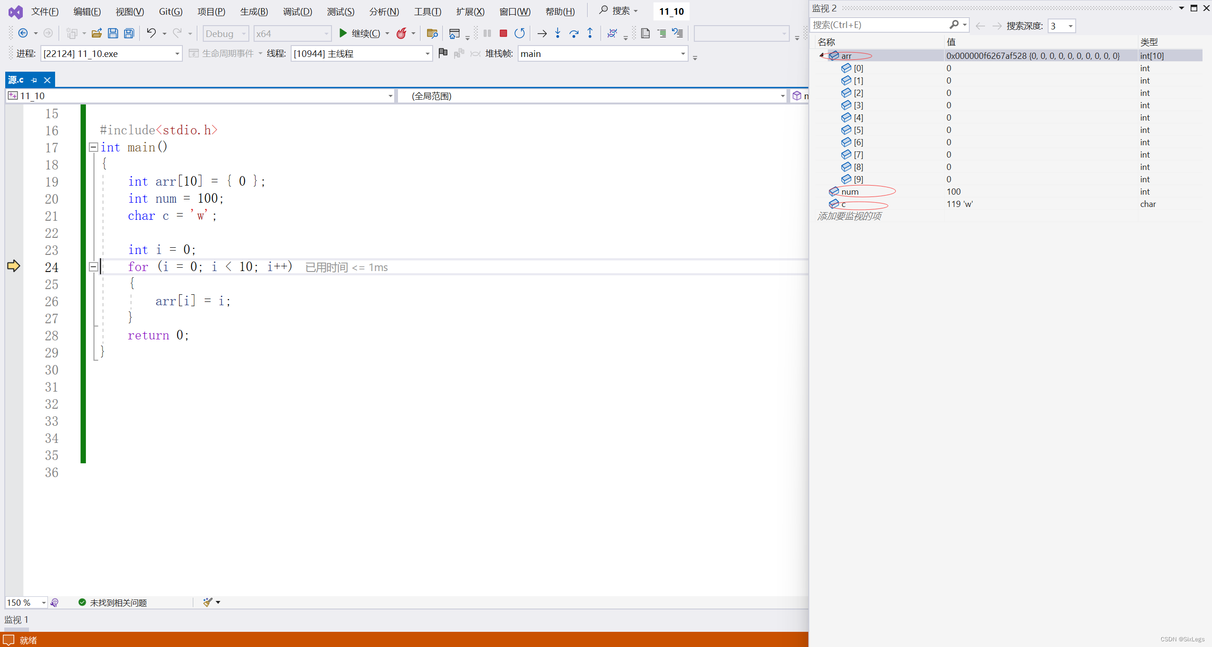
Task: Open the stack frame main dropdown
Action: pyautogui.click(x=683, y=54)
